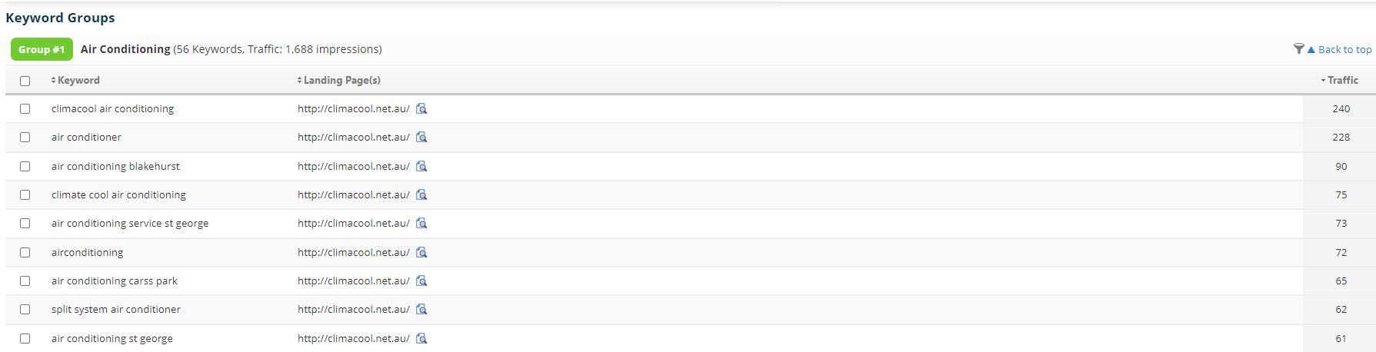
Task: Click the filter funnel icon
Action: (1298, 49)
